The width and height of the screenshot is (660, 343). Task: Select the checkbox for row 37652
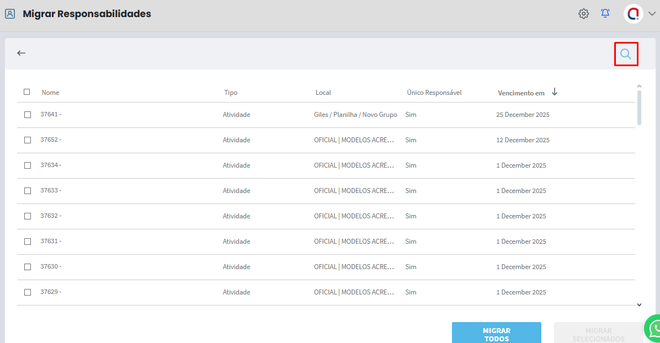coord(28,140)
